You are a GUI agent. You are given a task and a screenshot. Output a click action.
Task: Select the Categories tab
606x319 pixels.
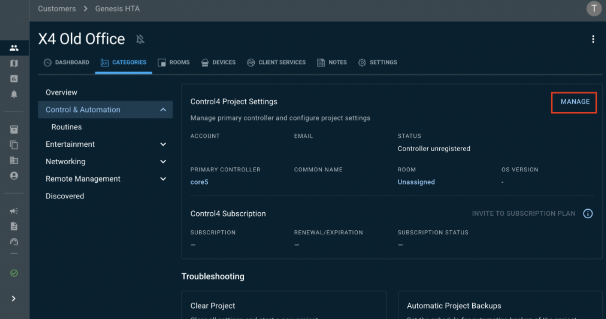[x=124, y=63]
